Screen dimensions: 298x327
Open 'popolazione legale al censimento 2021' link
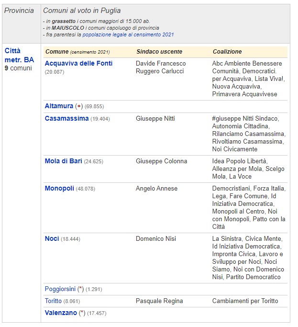point(128,34)
